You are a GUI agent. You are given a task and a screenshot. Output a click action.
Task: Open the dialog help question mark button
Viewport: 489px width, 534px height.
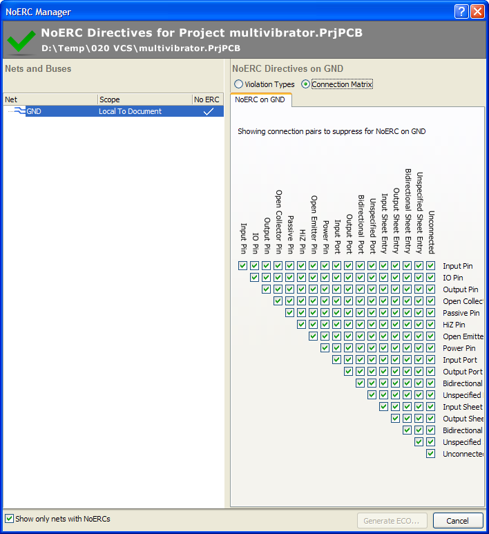[461, 12]
